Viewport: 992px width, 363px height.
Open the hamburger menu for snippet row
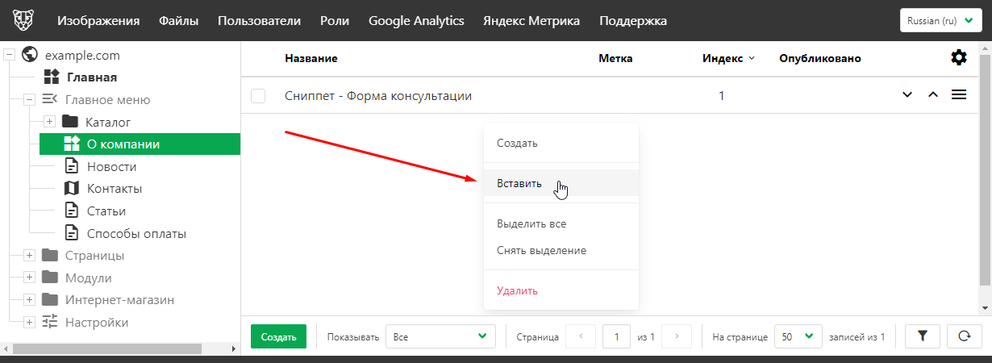click(959, 95)
